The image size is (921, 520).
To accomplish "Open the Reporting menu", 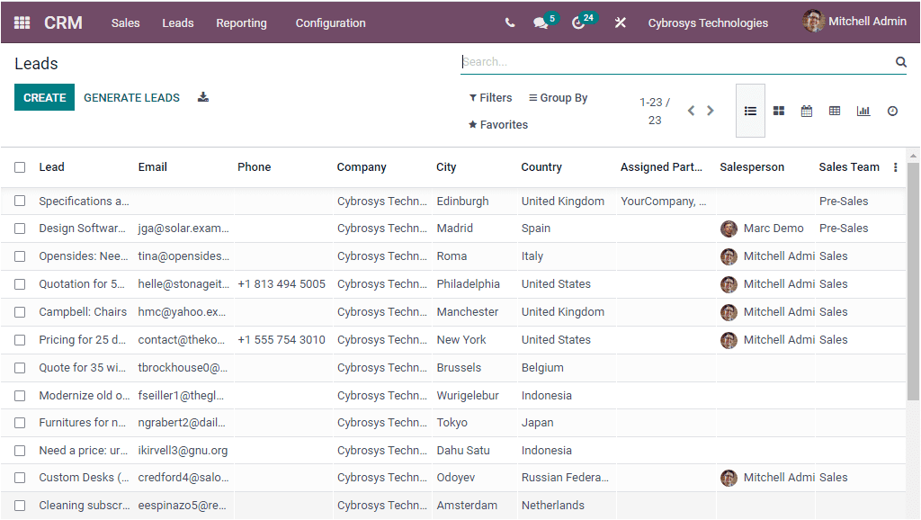I will click(x=241, y=22).
